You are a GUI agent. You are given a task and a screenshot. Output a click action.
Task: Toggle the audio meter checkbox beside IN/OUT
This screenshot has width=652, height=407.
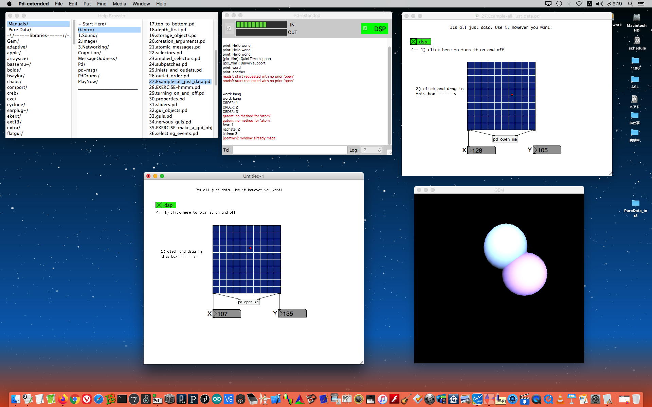229,28
